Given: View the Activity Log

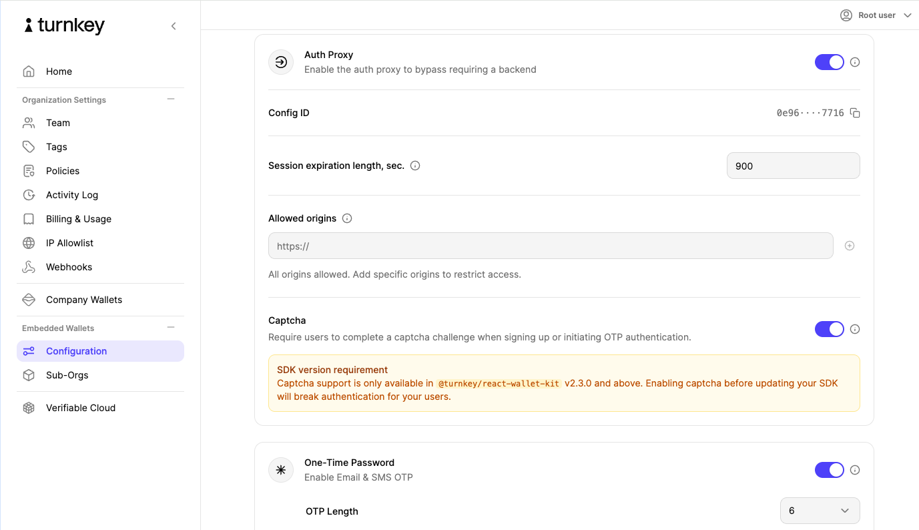Looking at the screenshot, I should tap(100, 195).
